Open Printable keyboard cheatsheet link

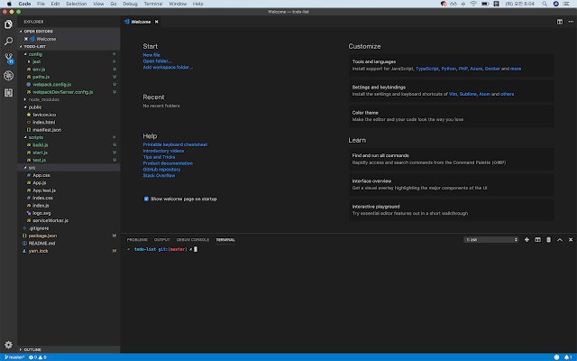[x=175, y=144]
